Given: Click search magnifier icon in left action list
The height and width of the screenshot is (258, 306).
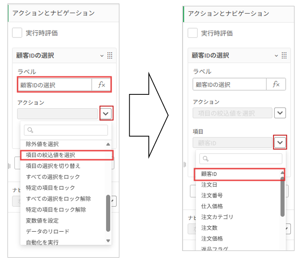Looking at the screenshot, I should pos(30,130).
